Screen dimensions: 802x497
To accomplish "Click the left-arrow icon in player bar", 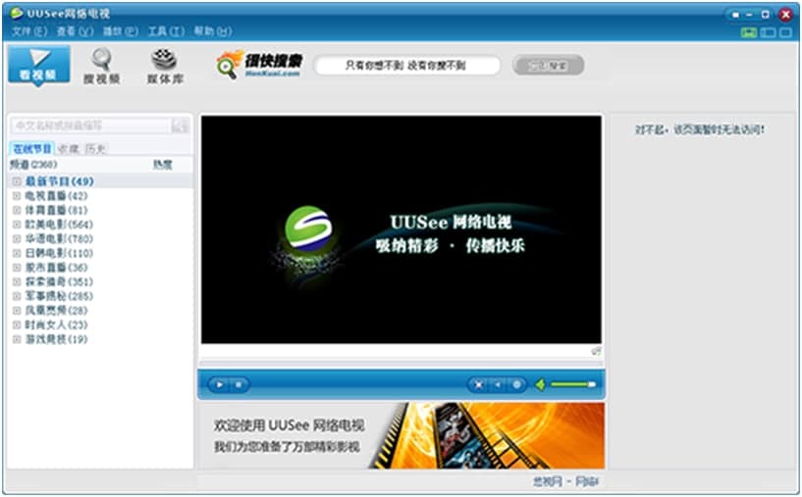I will tap(497, 384).
